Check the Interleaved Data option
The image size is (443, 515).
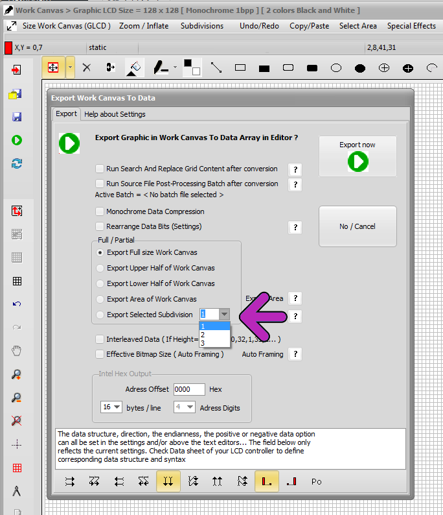pyautogui.click(x=99, y=339)
